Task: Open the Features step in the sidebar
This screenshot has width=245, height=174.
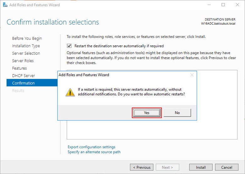Action: click(19, 68)
